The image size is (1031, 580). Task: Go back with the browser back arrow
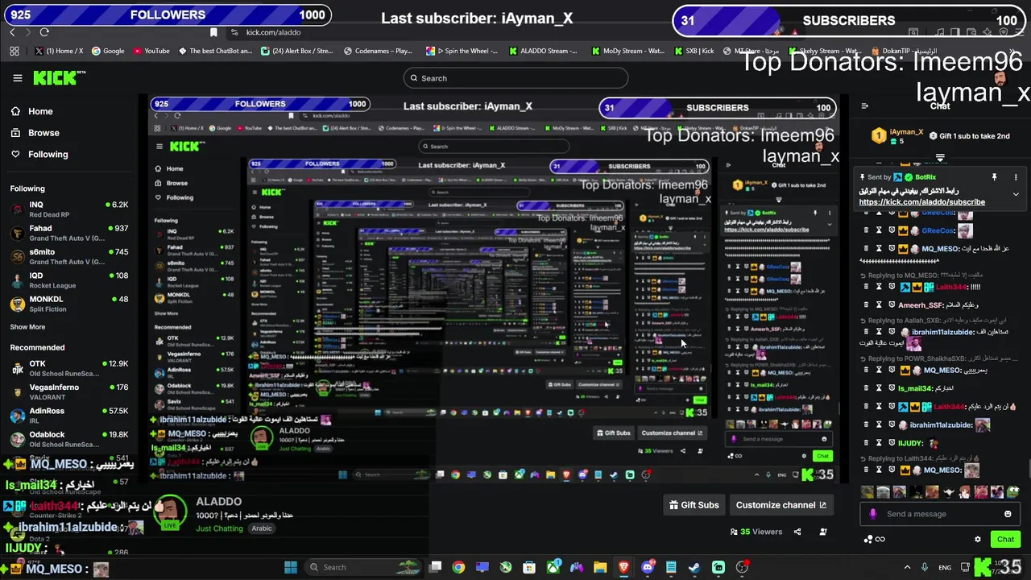tap(12, 32)
